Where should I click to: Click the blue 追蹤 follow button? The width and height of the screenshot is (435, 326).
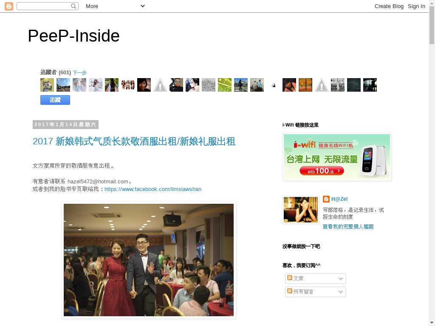click(55, 100)
